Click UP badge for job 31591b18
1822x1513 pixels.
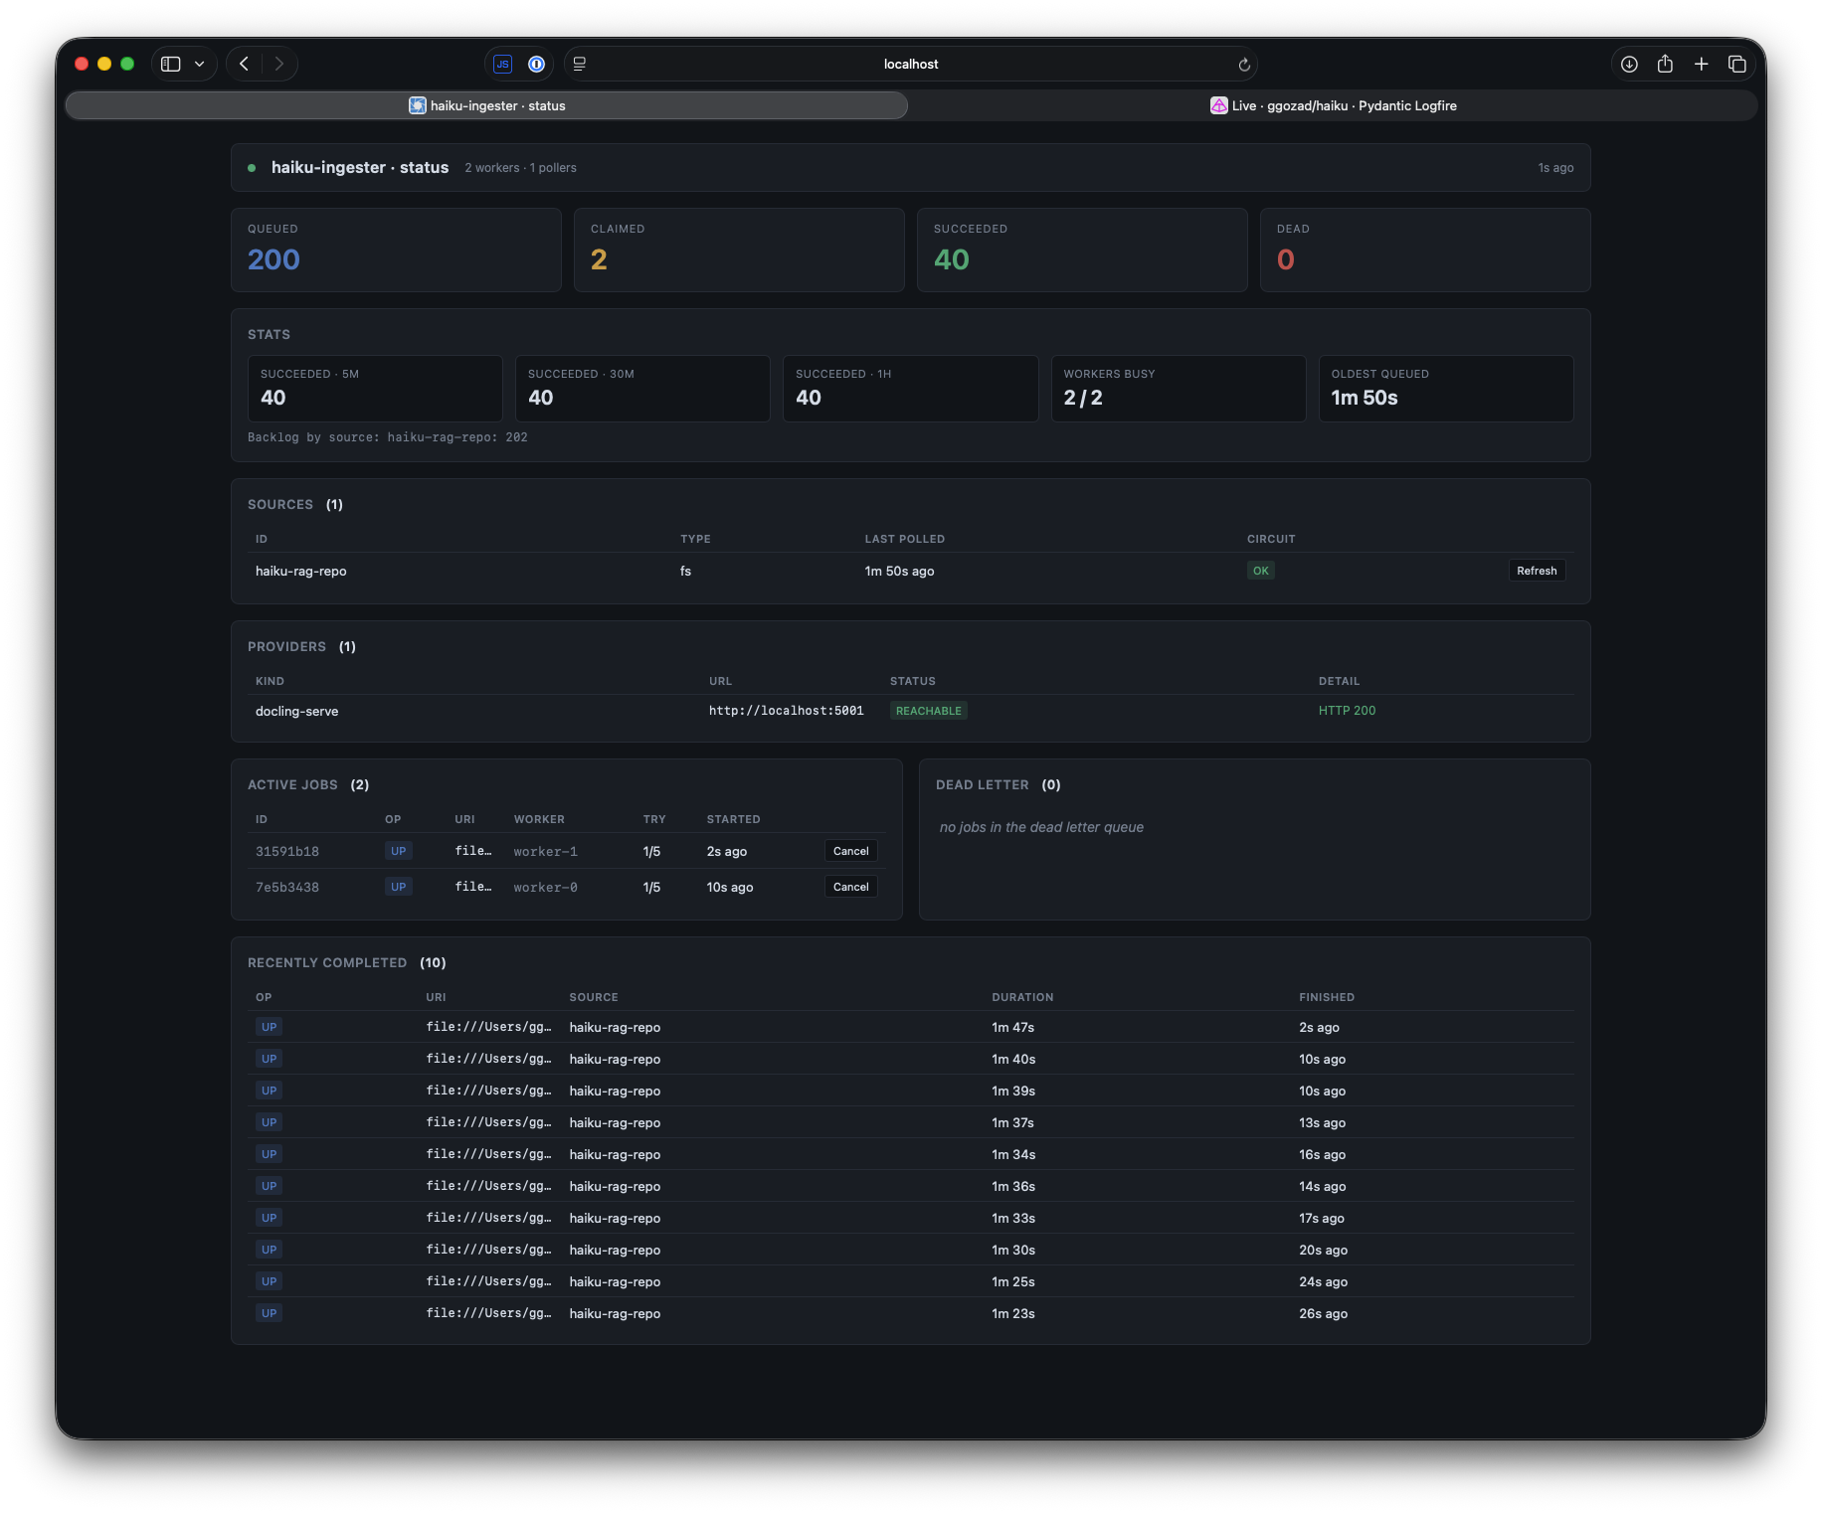[399, 851]
